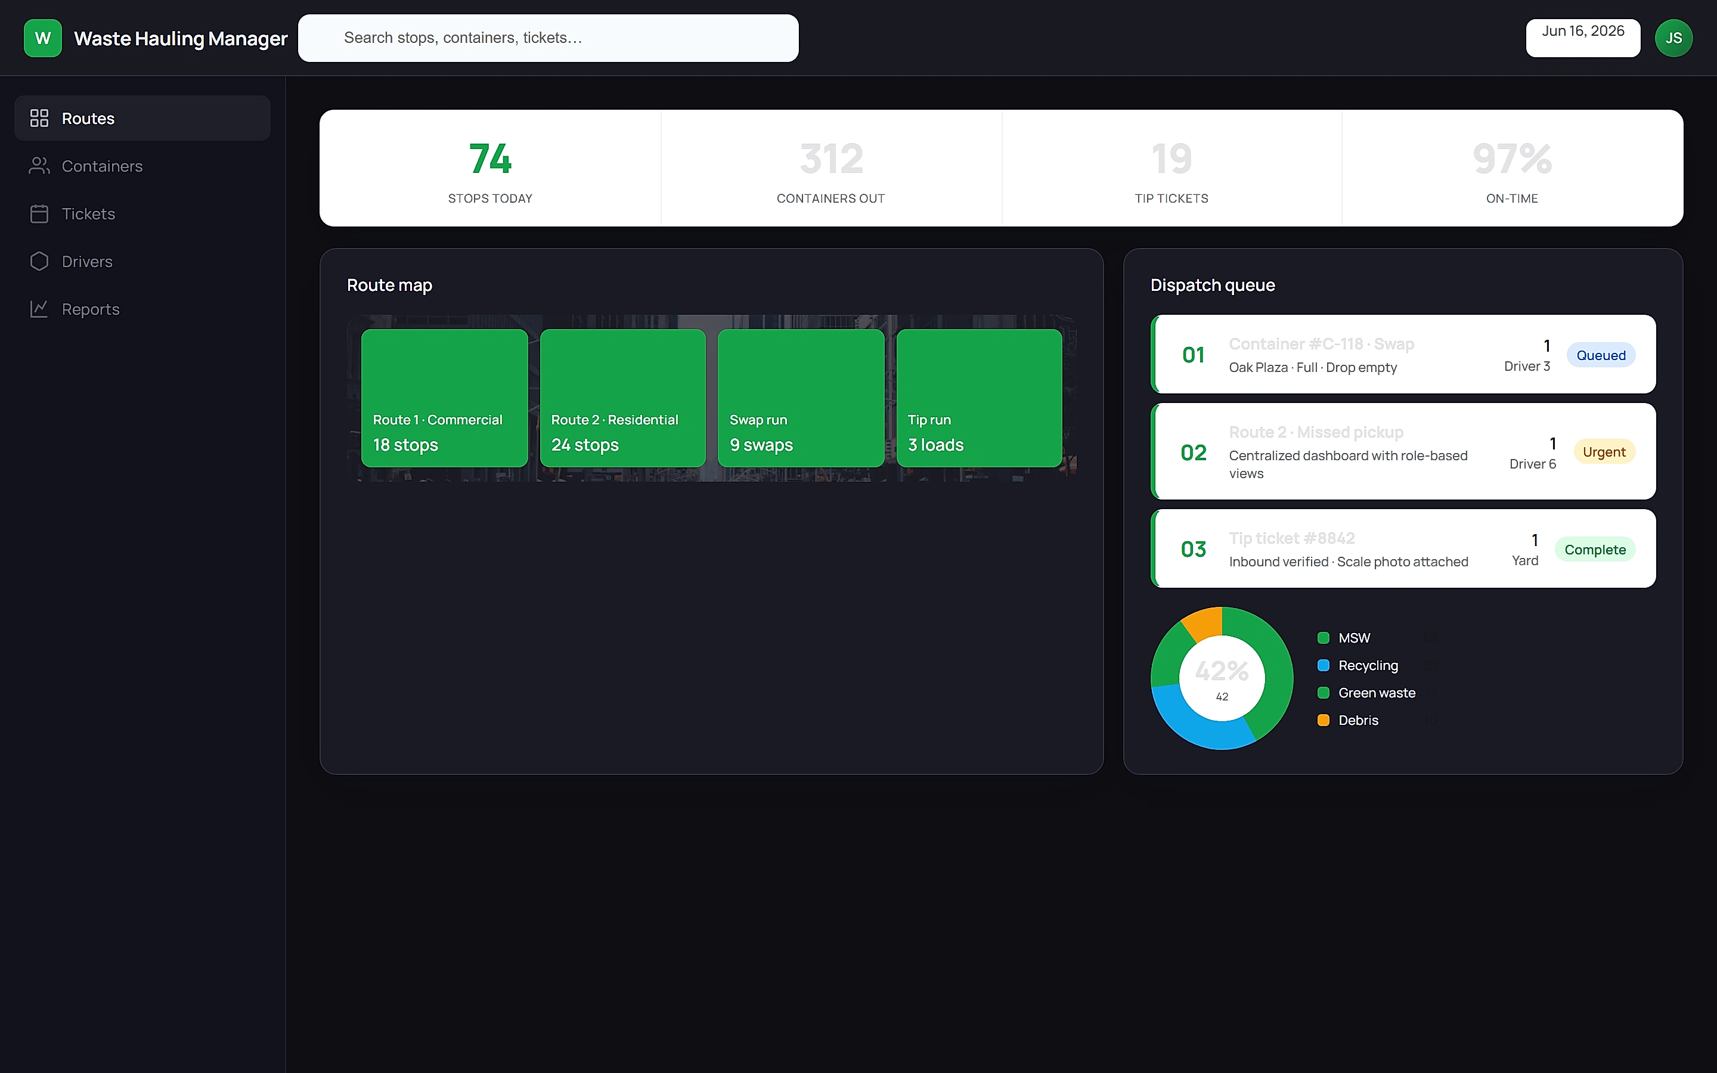The height and width of the screenshot is (1073, 1717).
Task: Click the Debris orange legend swatch
Action: coord(1324,720)
